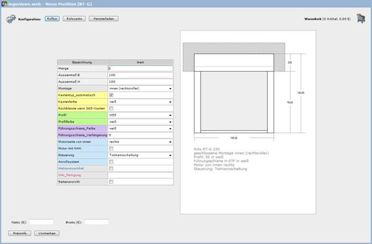Click the Vormerken button

pyautogui.click(x=46, y=233)
